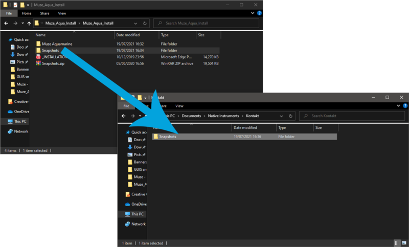
Task: Open the Home tab in Muze_Aqua_Install window
Action: (27, 13)
